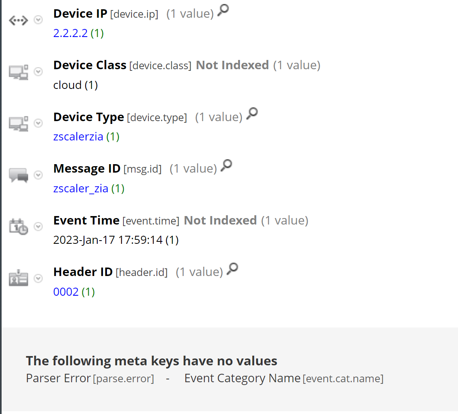Click the magnifier icon beside Device Type

point(252,114)
